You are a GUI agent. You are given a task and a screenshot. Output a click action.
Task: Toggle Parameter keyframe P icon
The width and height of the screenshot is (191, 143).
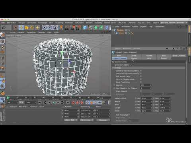tap(100, 102)
